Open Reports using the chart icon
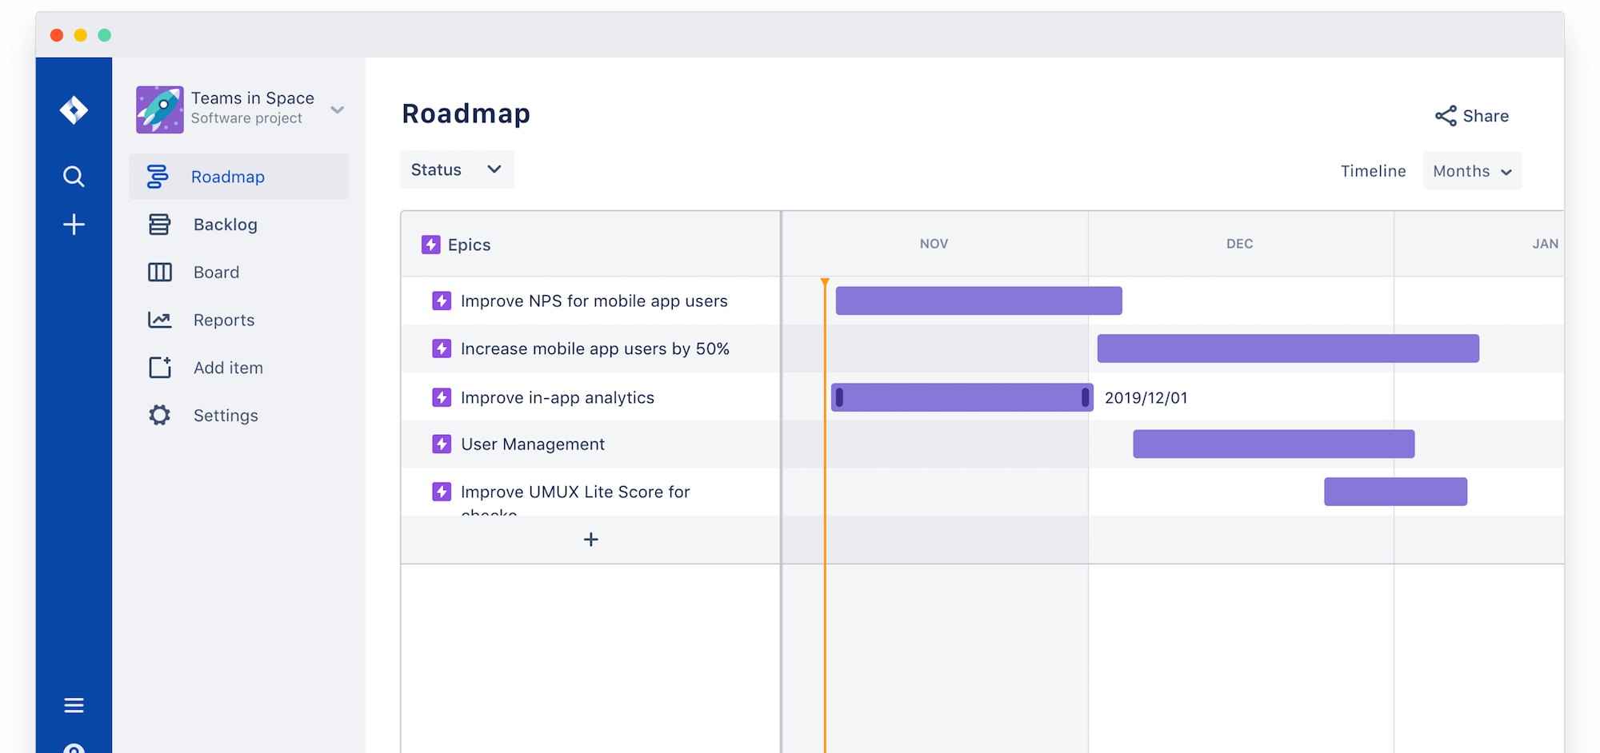This screenshot has height=753, width=1600. 158,319
